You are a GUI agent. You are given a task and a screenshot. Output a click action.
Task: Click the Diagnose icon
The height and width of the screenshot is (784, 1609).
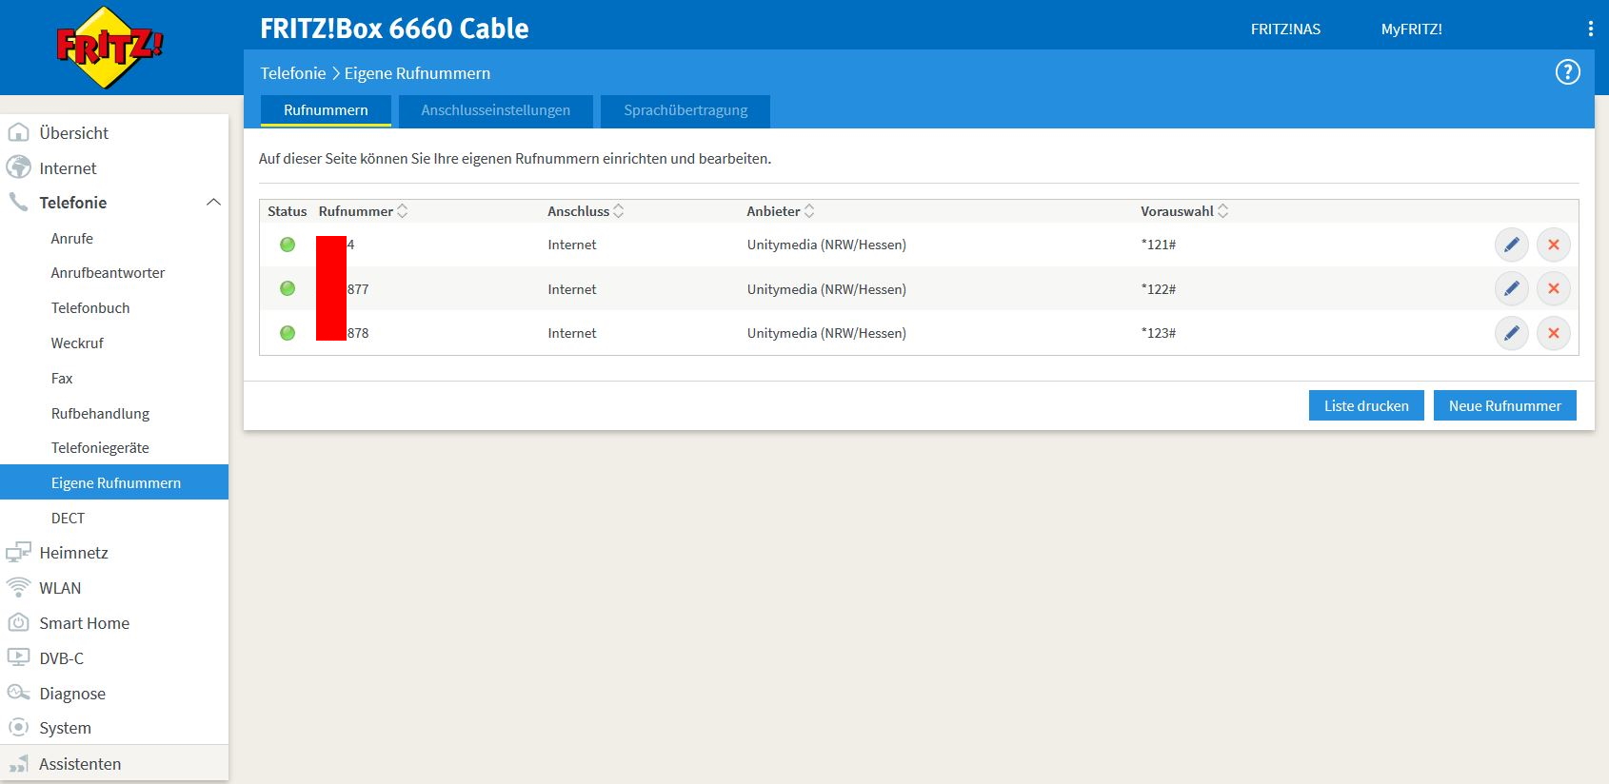point(18,693)
